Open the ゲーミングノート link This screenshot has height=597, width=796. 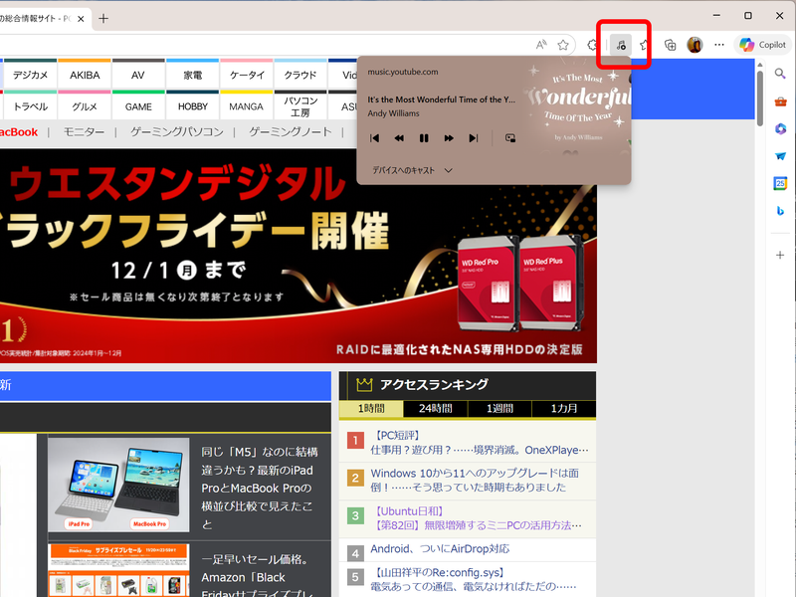click(290, 132)
